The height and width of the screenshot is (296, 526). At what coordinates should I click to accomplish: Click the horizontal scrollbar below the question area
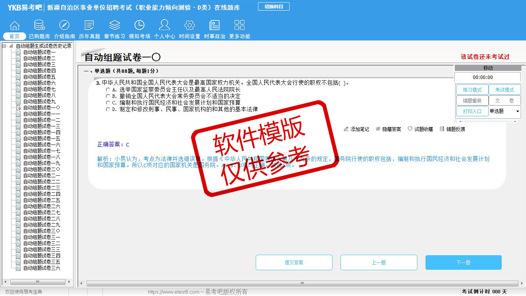pos(302,284)
